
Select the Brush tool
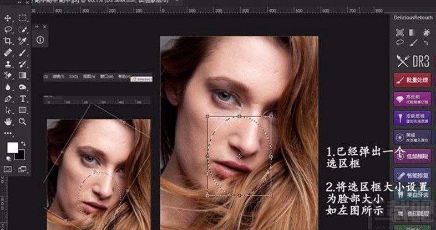23,53
